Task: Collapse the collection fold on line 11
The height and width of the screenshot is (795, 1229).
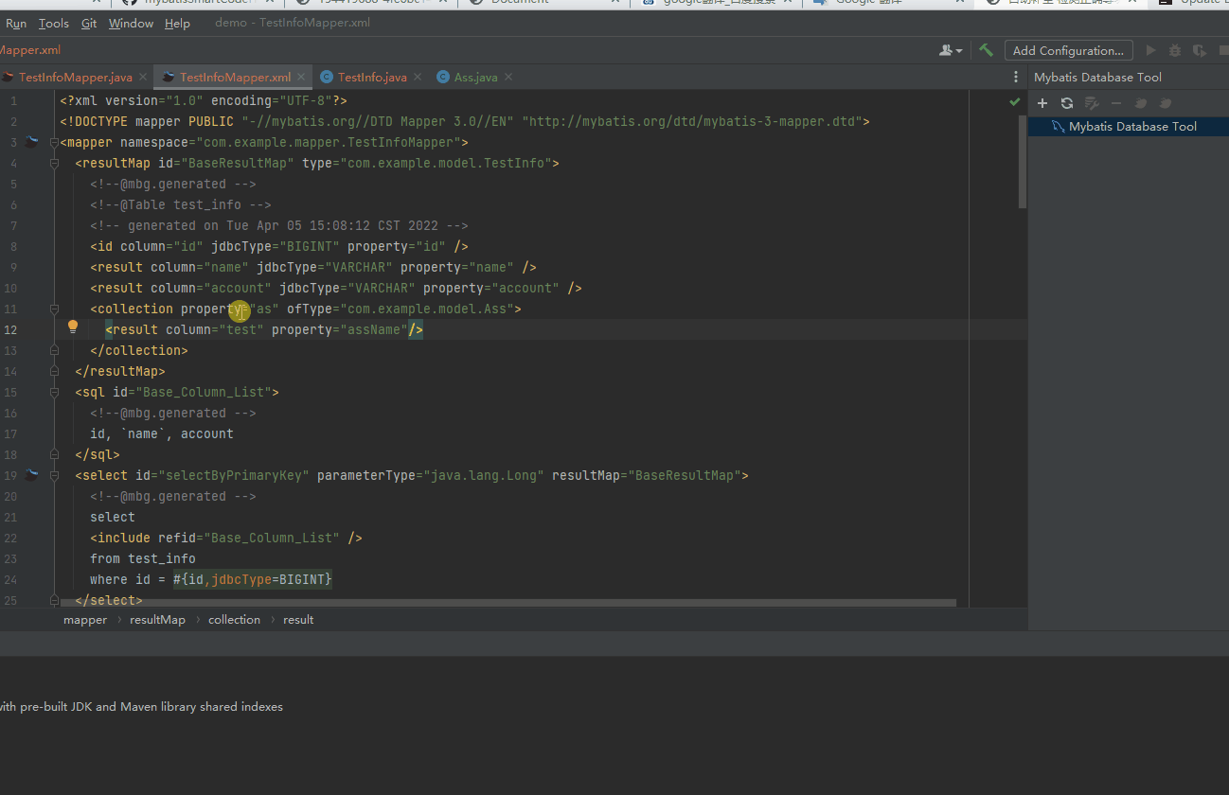Action: pos(55,309)
